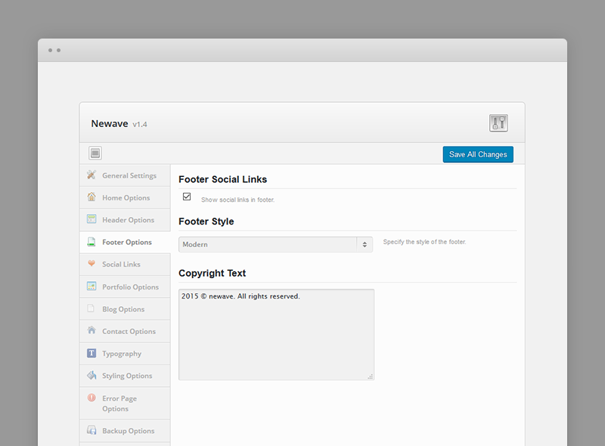Screen dimensions: 605x446
Task: Open the Footer Options tab
Action: pyautogui.click(x=125, y=243)
